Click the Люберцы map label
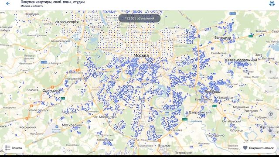 tap(213, 92)
